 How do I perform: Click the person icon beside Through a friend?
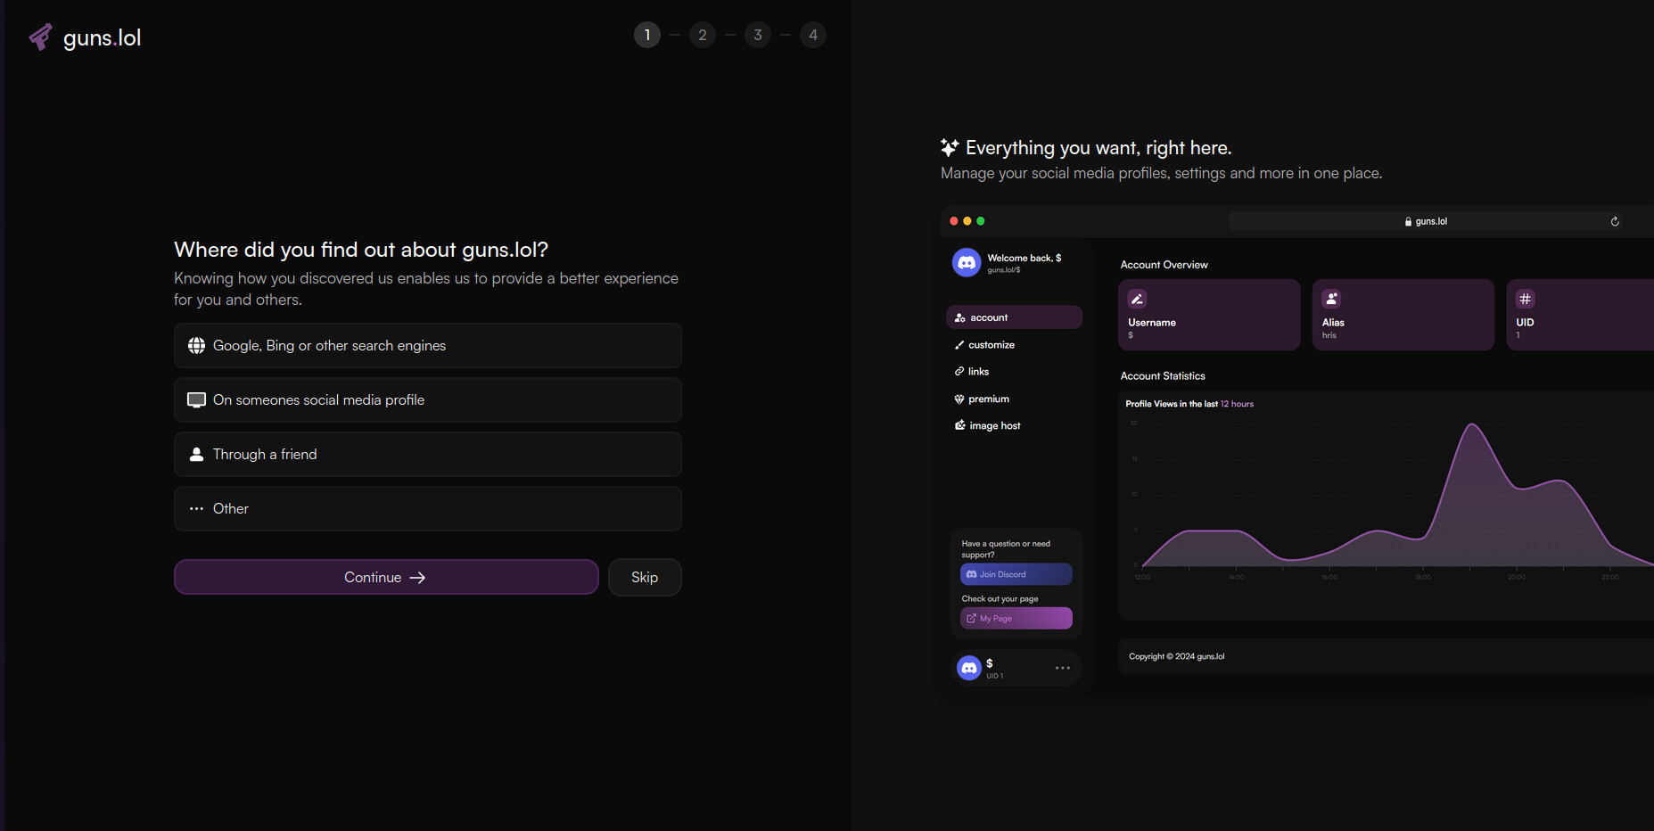click(x=196, y=455)
